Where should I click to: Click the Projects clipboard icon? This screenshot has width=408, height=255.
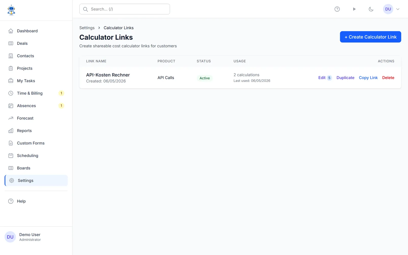coord(11,68)
